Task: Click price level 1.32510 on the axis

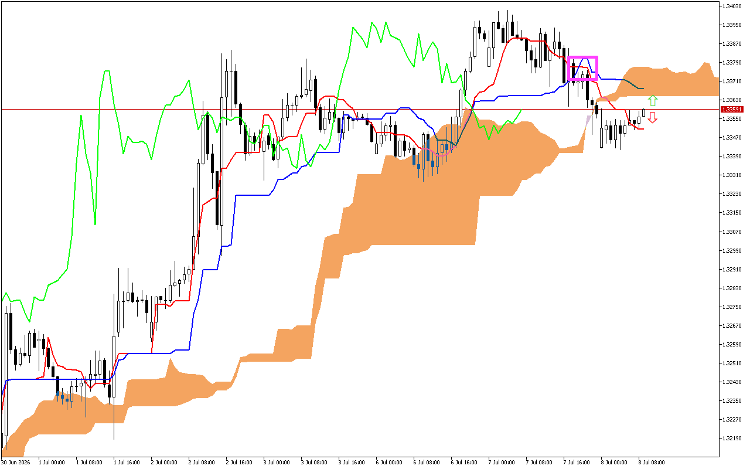Action: (x=732, y=363)
